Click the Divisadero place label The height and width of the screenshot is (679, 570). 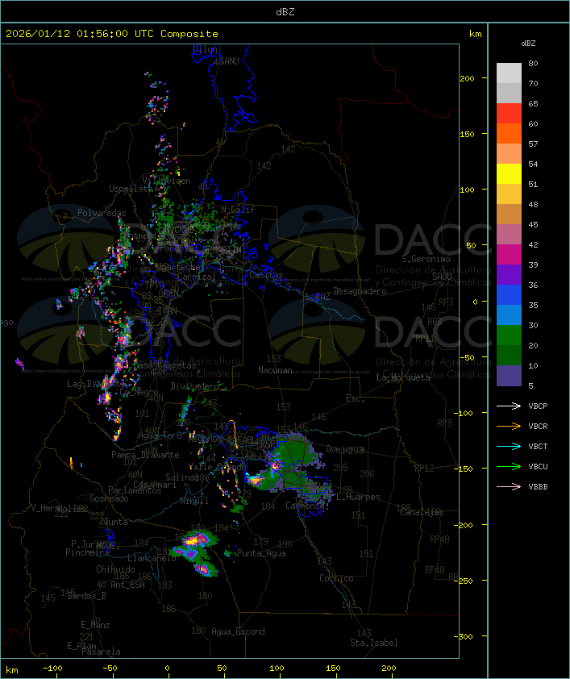click(x=194, y=385)
